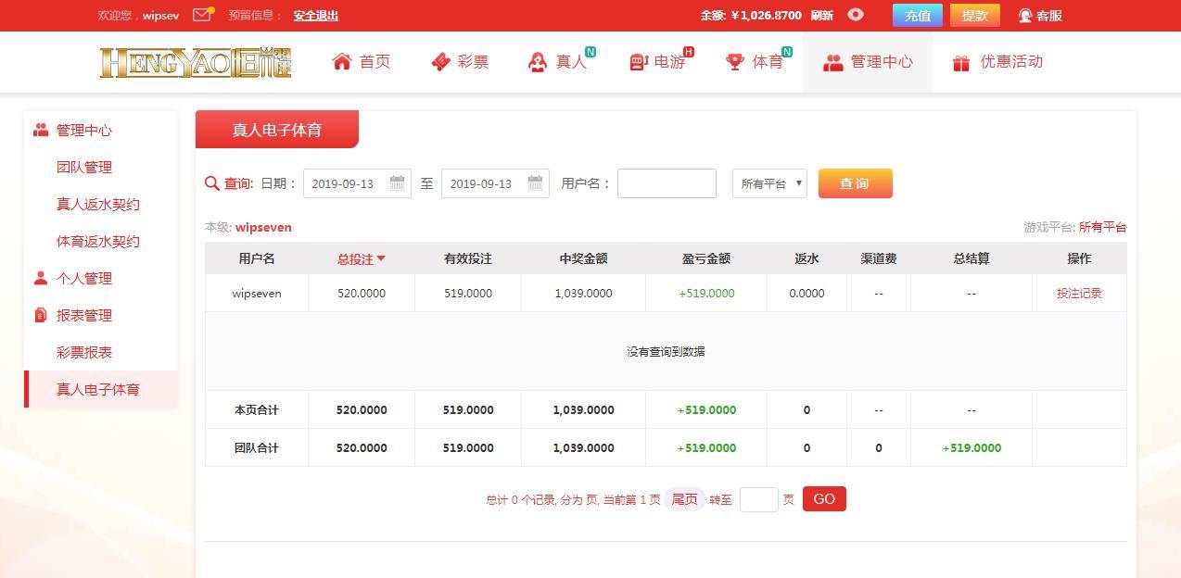Click sidebar 报表管理 report icon

point(41,316)
